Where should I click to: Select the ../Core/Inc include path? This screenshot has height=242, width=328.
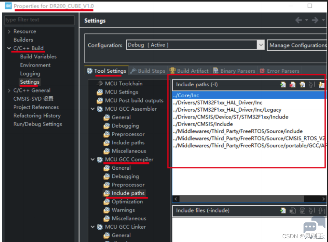point(249,95)
